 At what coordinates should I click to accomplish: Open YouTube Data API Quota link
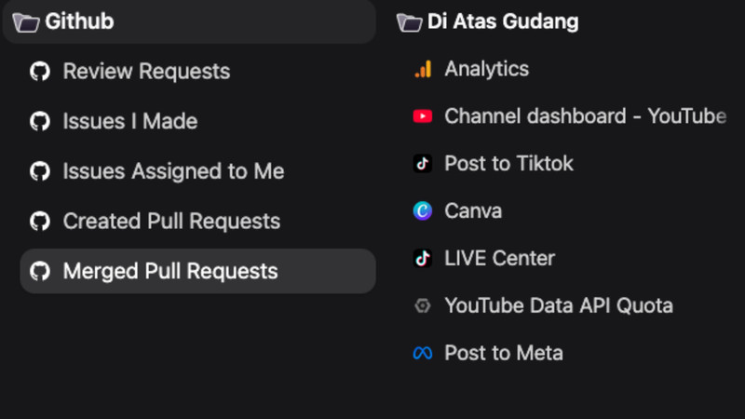point(559,306)
